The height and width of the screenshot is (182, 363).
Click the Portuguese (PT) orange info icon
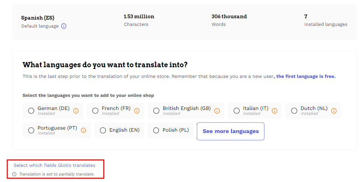pyautogui.click(x=83, y=130)
